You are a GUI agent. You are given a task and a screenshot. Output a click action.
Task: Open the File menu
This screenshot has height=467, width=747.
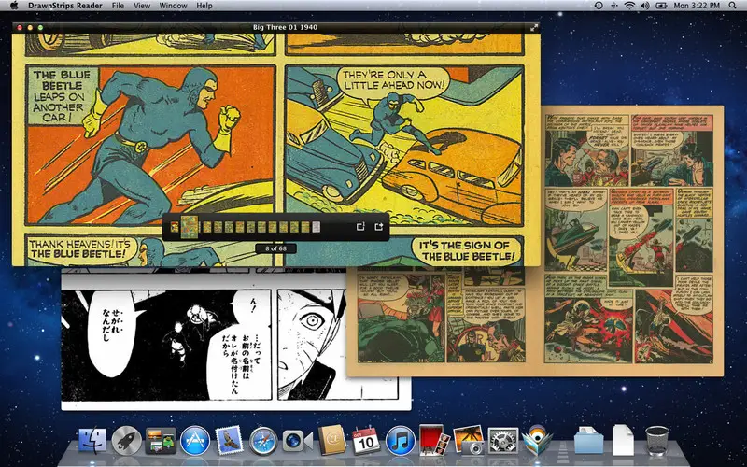[x=118, y=6]
